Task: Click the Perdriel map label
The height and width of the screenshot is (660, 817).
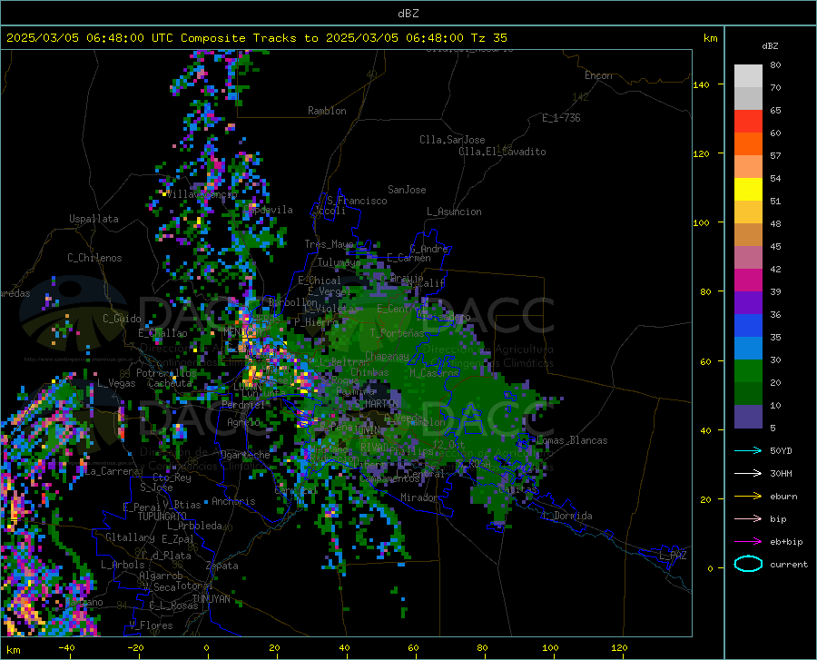Action: 243,404
